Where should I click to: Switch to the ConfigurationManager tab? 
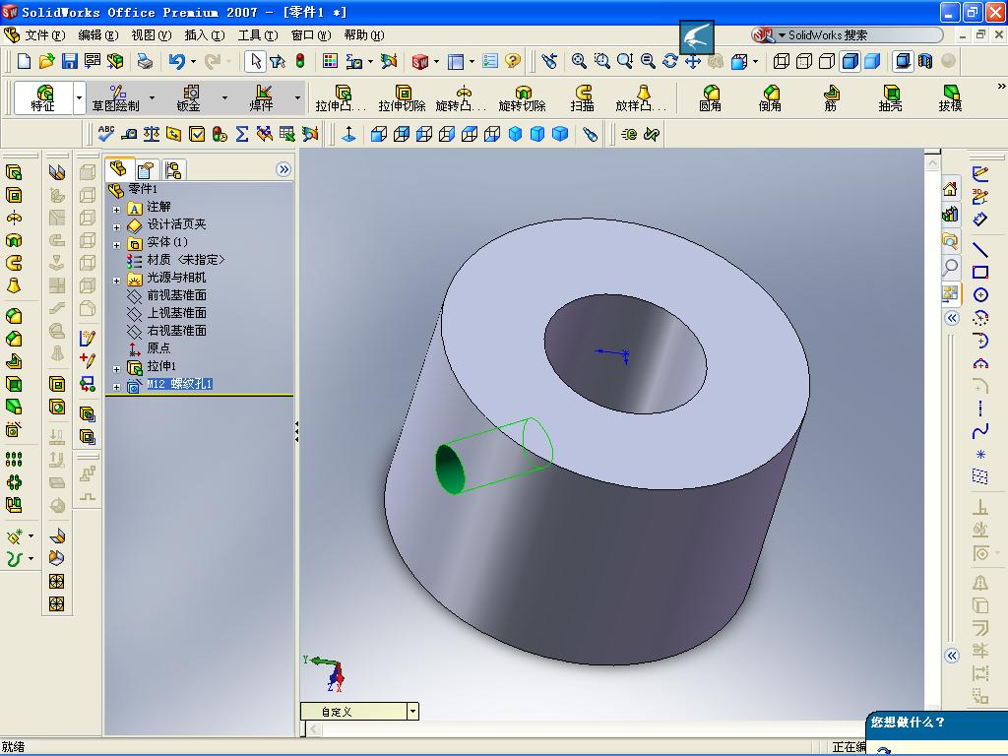(173, 169)
